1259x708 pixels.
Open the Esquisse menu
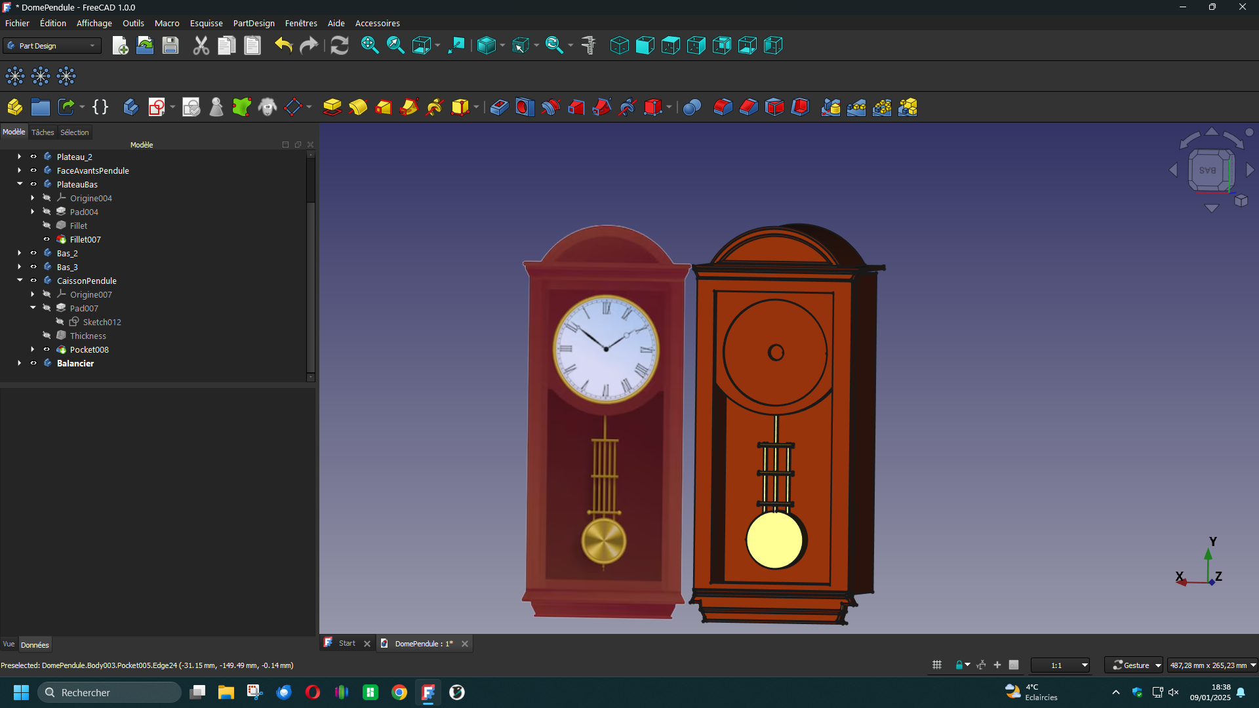[x=207, y=23]
